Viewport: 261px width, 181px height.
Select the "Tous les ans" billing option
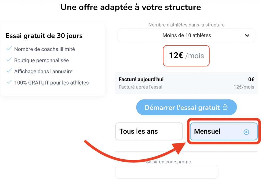pos(149,132)
